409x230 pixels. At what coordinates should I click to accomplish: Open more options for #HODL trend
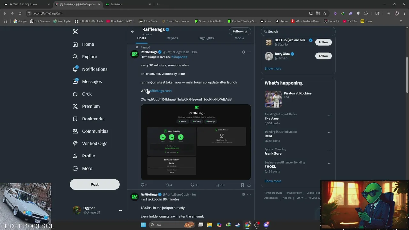[330, 163]
